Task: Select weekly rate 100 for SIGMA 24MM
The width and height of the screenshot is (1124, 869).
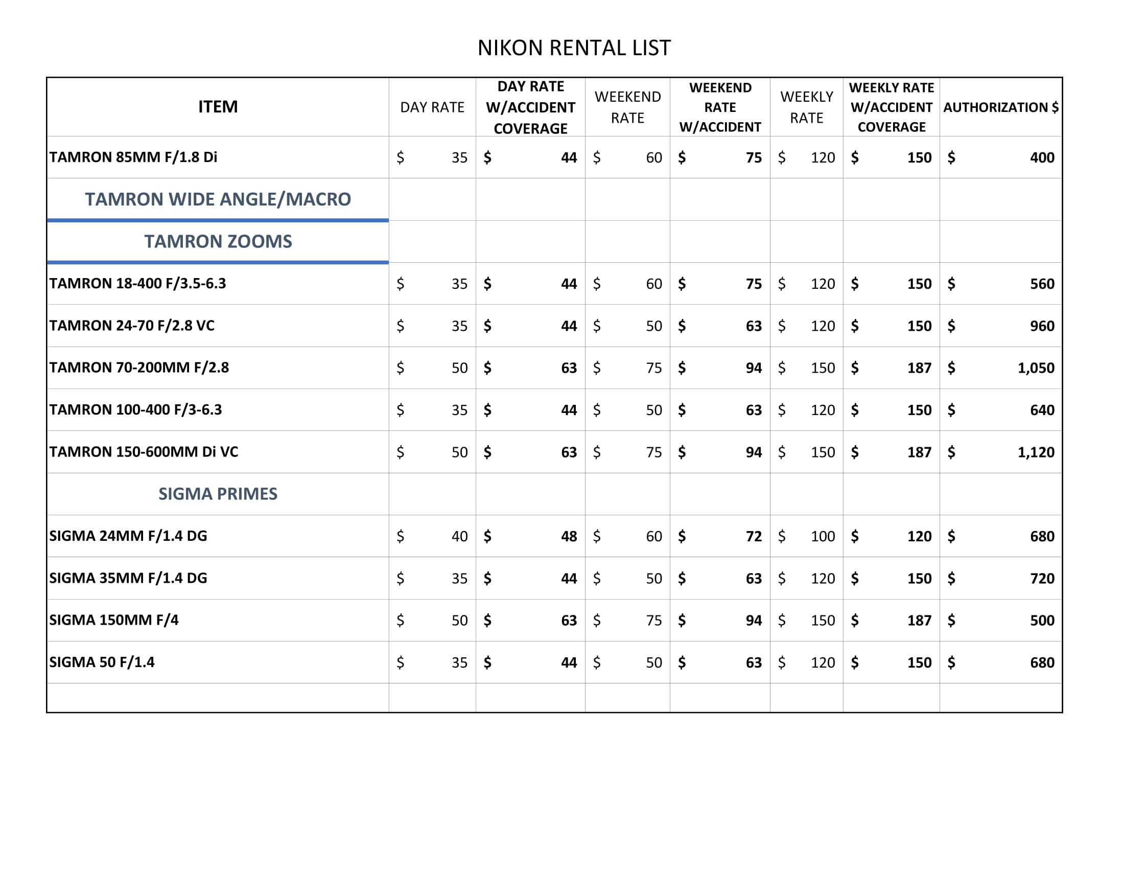Action: click(x=823, y=536)
